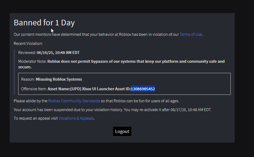Image resolution: width=254 pixels, height=157 pixels.
Task: Click the 'Offensive Item:' label
Action: (x=34, y=89)
